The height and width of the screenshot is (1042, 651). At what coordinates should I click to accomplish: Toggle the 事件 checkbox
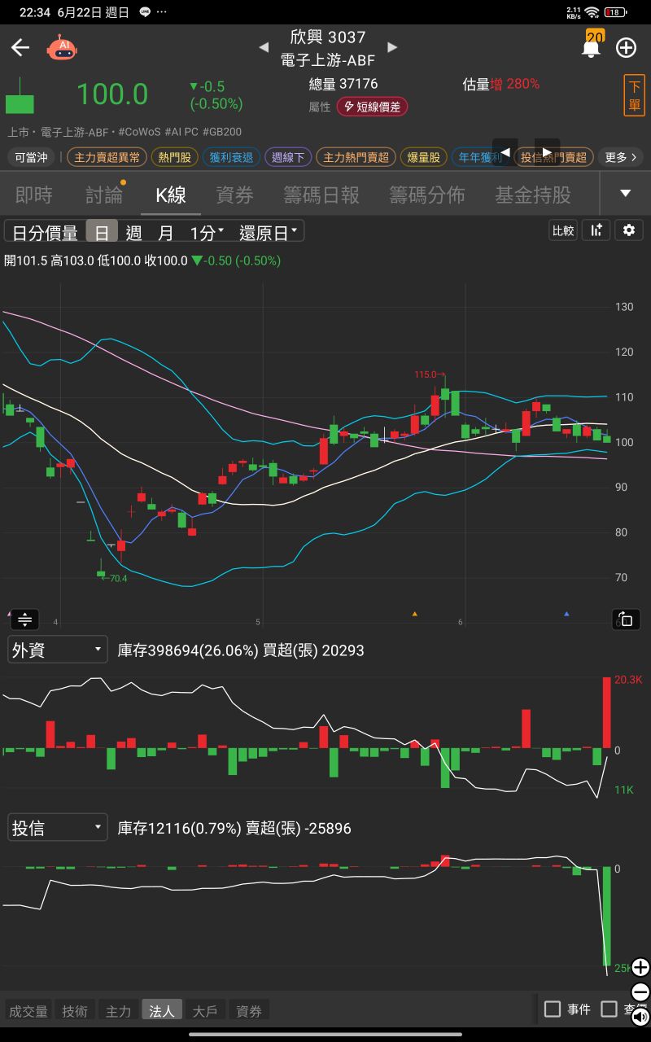(553, 1009)
